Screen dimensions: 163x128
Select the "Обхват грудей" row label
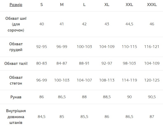16,47
